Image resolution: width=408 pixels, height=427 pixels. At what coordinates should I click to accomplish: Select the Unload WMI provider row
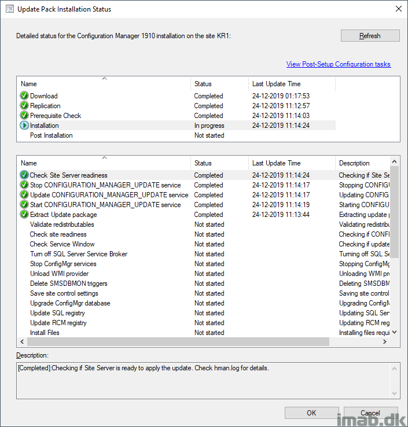(204, 274)
